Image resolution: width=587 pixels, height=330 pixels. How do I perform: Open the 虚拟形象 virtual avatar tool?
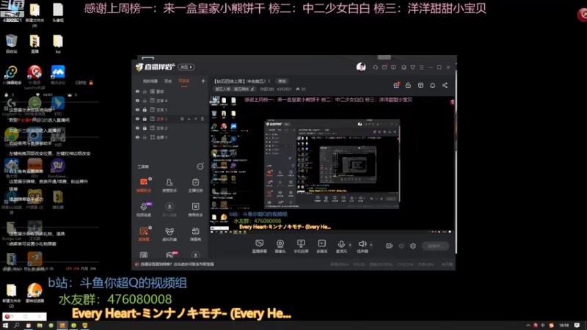pyautogui.click(x=169, y=234)
